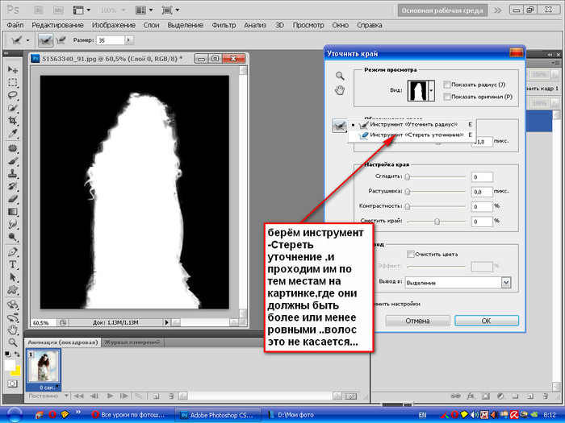Viewport: 565px width, 423px height.
Task: Choose «Уточнить радиус» tool from popup
Action: [x=413, y=124]
